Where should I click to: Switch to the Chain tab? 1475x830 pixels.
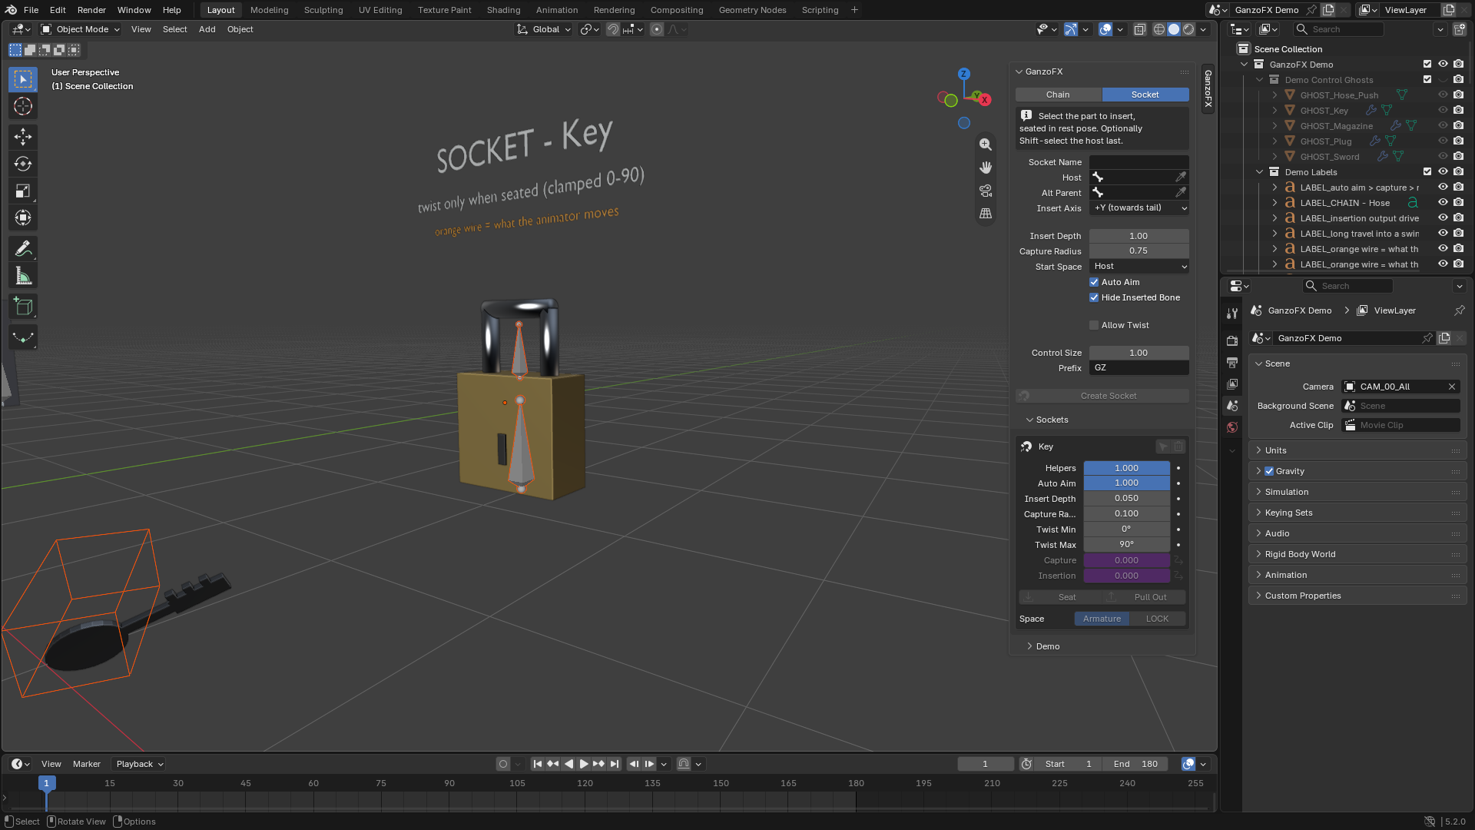(1058, 95)
